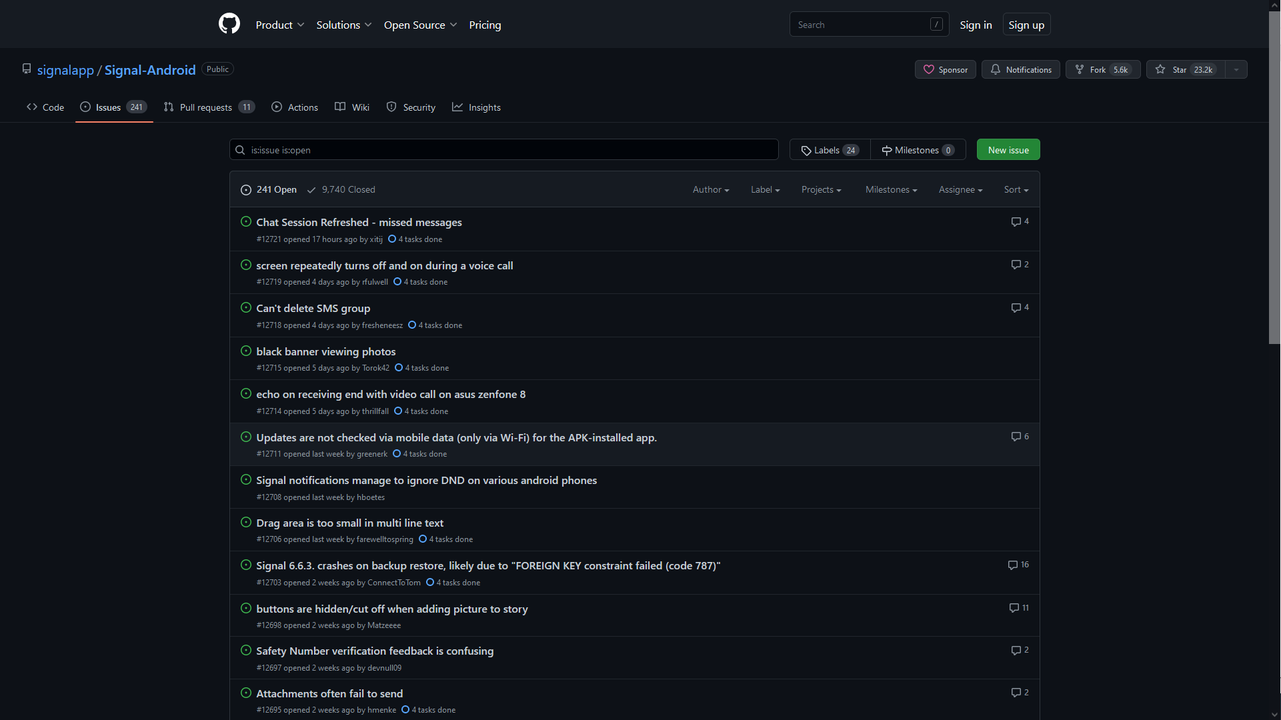Click the Notifications bell icon

point(996,69)
